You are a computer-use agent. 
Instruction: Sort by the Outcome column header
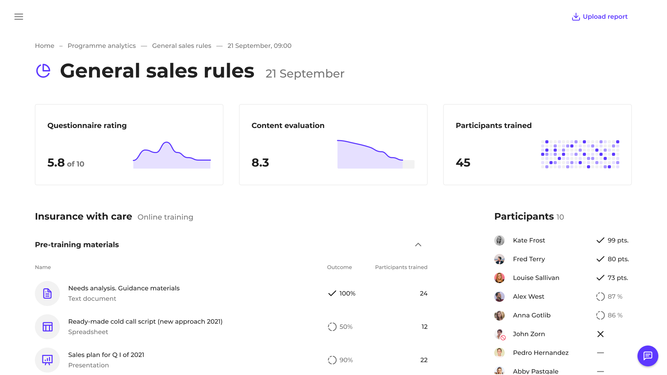(x=339, y=267)
